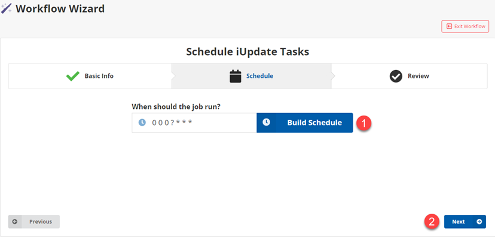Focus the cron expression input field
This screenshot has height=237, width=495.
pos(194,123)
